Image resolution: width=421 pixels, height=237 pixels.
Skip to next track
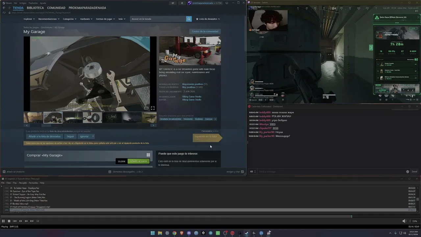pos(32,221)
